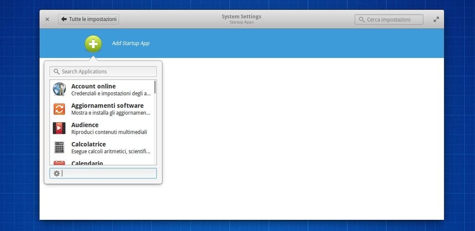Image resolution: width=475 pixels, height=231 pixels.
Task: Click the Add Startup App label
Action: pos(130,43)
